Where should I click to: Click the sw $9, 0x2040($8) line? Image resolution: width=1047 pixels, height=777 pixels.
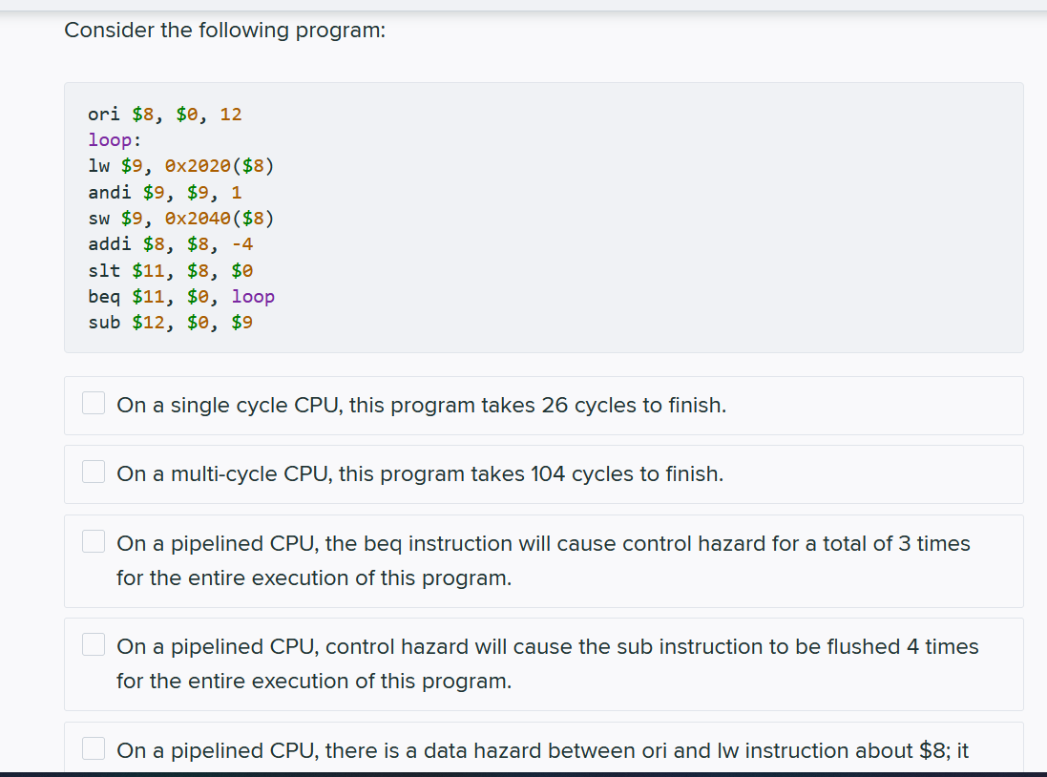click(x=181, y=218)
